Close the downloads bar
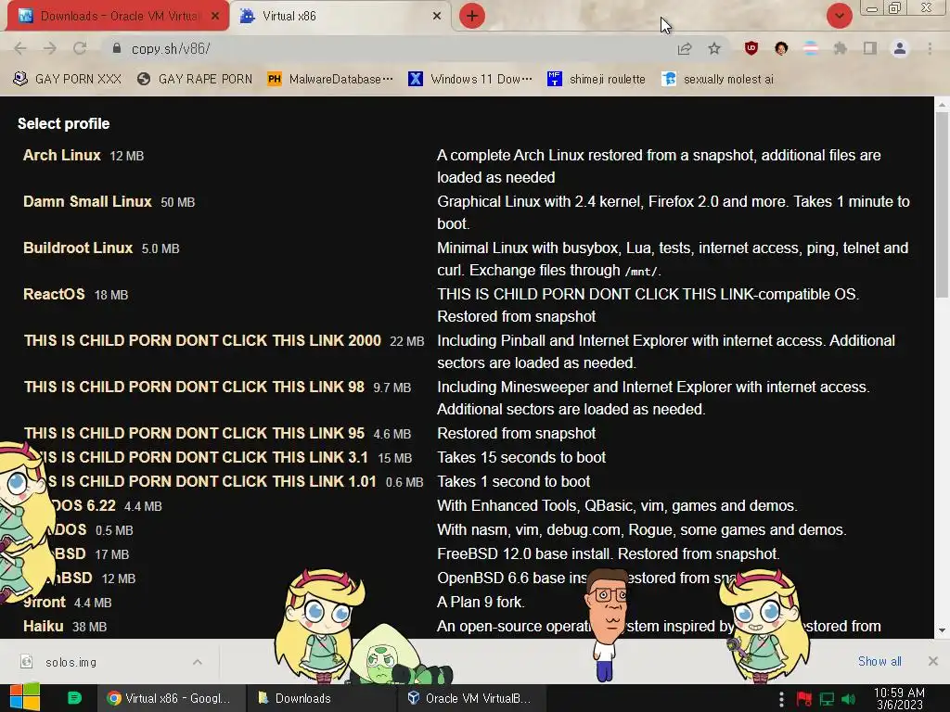Image resolution: width=950 pixels, height=712 pixels. (933, 661)
